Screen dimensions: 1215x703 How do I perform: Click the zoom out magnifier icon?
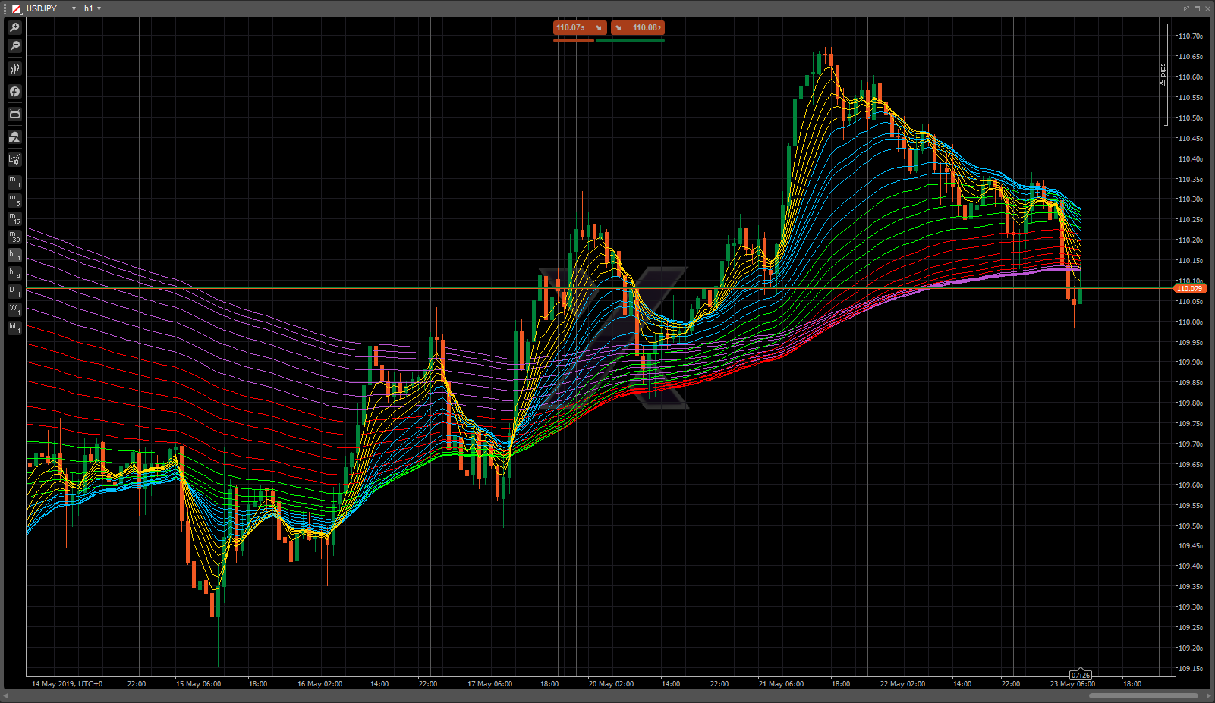pyautogui.click(x=14, y=46)
